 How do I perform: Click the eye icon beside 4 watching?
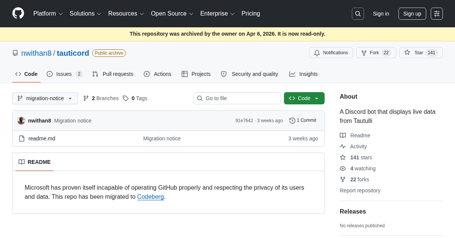343,168
